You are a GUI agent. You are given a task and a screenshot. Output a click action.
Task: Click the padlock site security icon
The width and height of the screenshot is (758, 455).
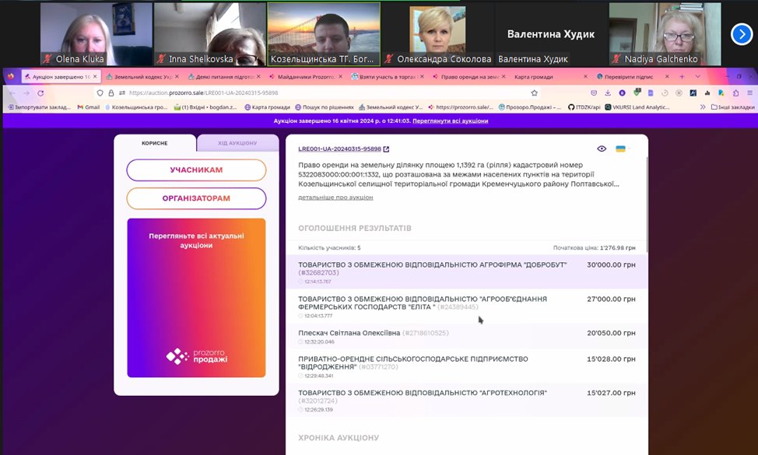click(111, 93)
